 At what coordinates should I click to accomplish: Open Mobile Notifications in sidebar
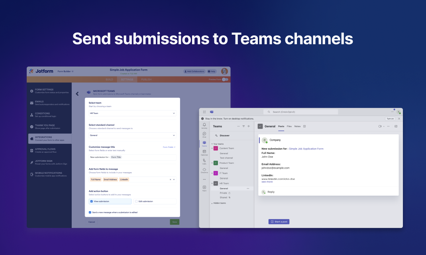pyautogui.click(x=49, y=175)
